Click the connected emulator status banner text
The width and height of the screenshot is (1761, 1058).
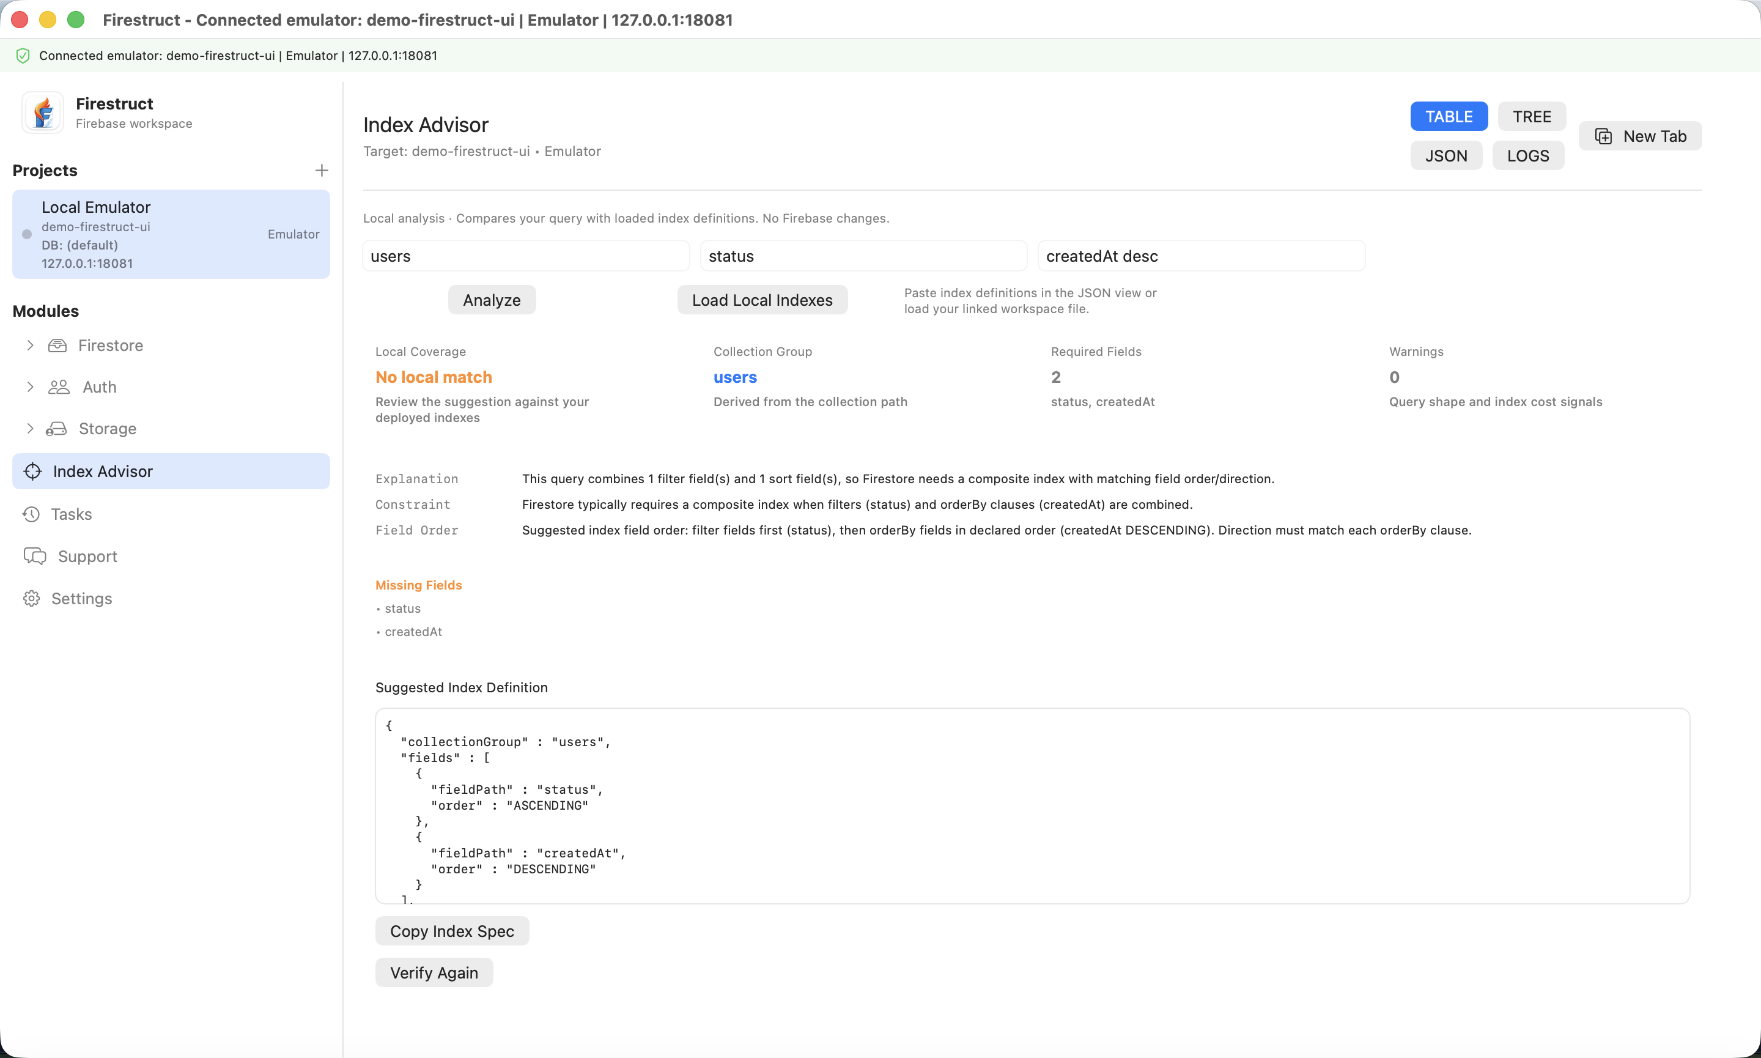pyautogui.click(x=238, y=56)
